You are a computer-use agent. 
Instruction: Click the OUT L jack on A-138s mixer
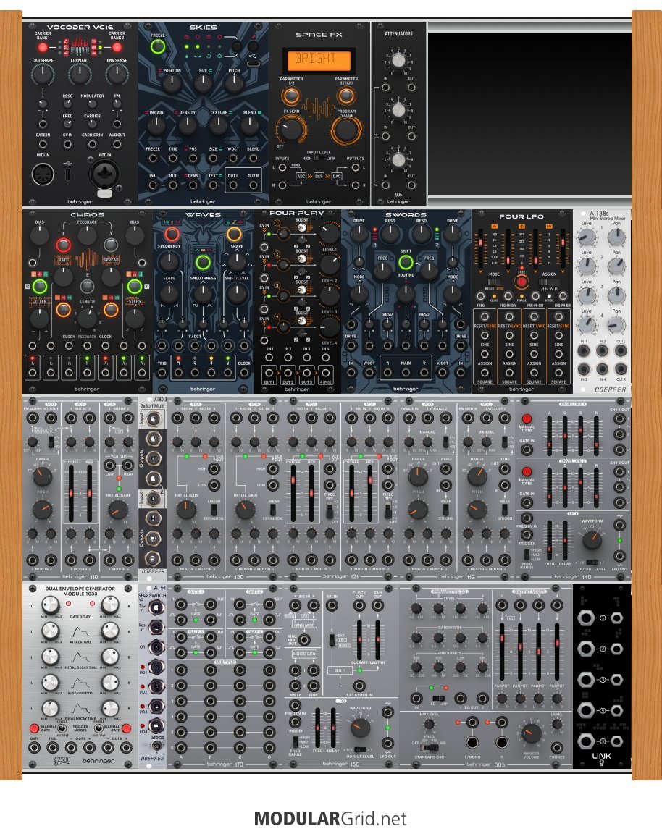click(621, 350)
